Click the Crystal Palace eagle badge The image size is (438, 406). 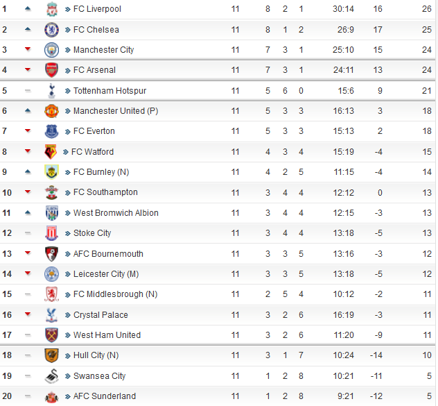(x=52, y=315)
